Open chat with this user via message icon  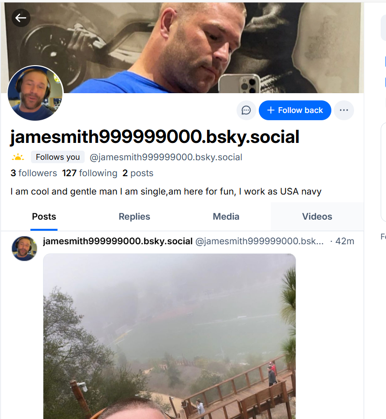click(x=246, y=110)
